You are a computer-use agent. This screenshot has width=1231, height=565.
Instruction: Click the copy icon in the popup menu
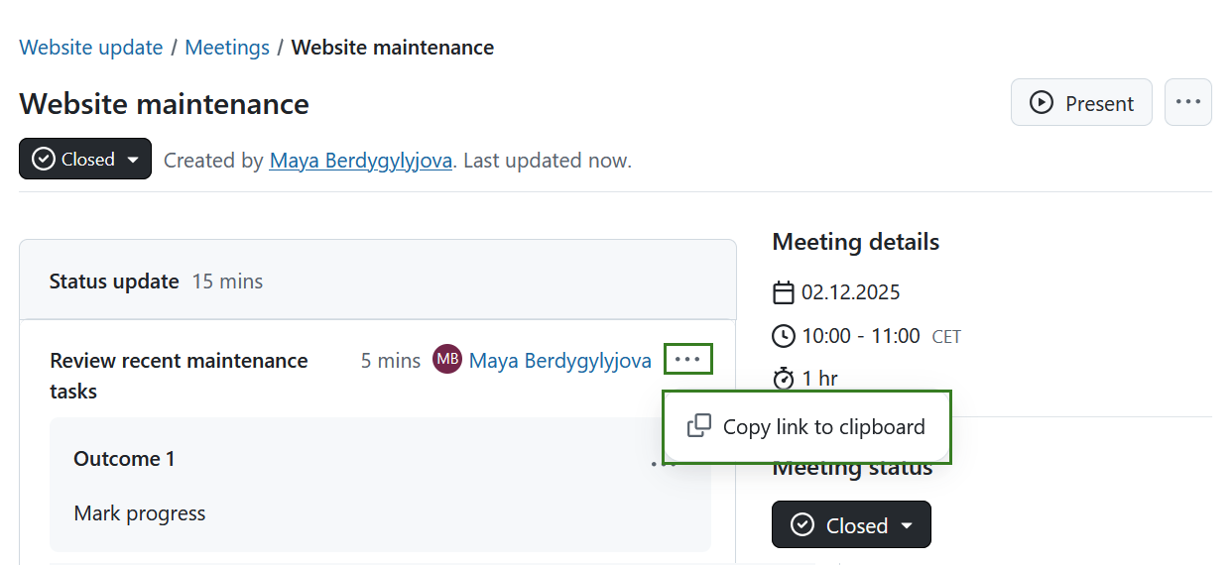[x=699, y=426]
